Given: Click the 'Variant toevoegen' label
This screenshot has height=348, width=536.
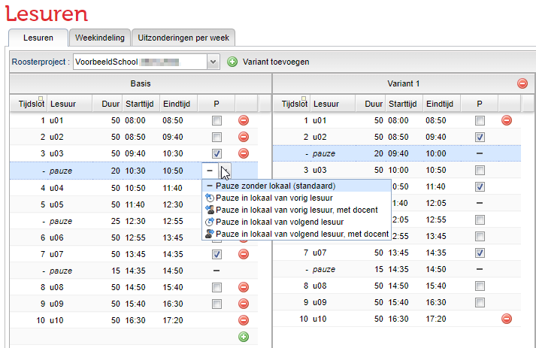Looking at the screenshot, I should click(275, 62).
